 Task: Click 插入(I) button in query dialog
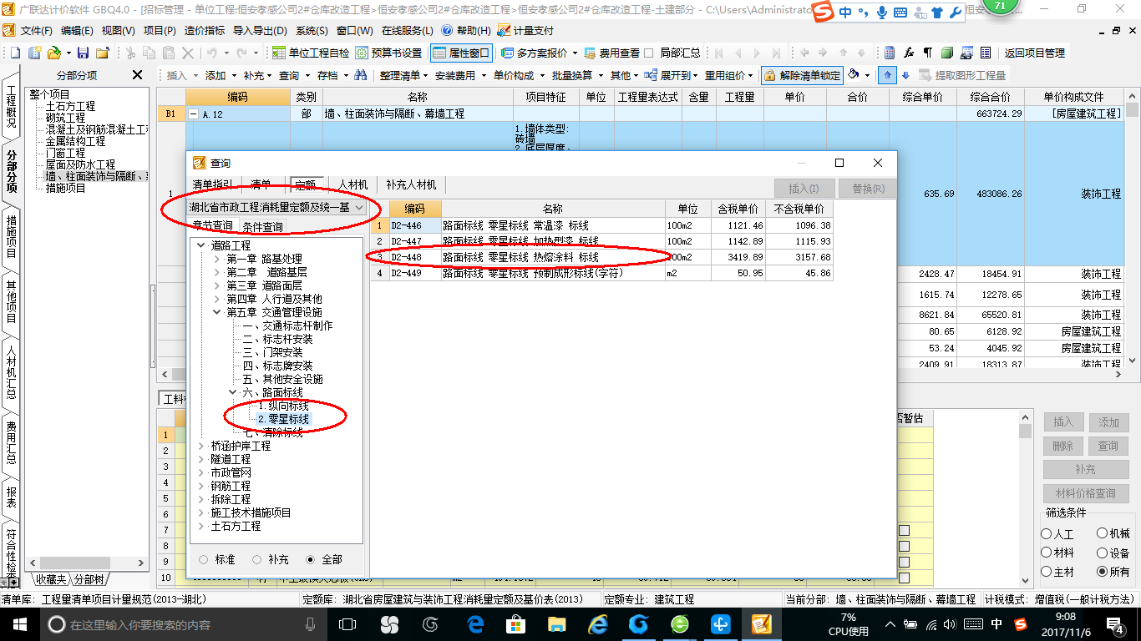pos(804,189)
